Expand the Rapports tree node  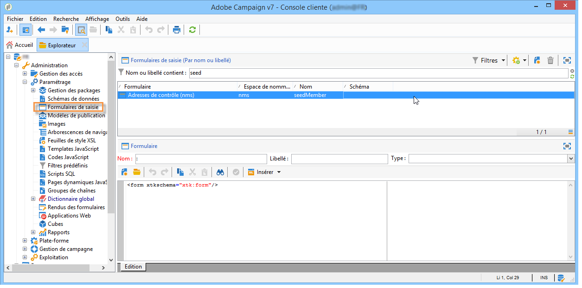pos(33,232)
